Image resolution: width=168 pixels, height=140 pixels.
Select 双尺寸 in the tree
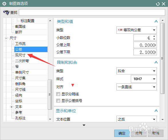[20, 55]
